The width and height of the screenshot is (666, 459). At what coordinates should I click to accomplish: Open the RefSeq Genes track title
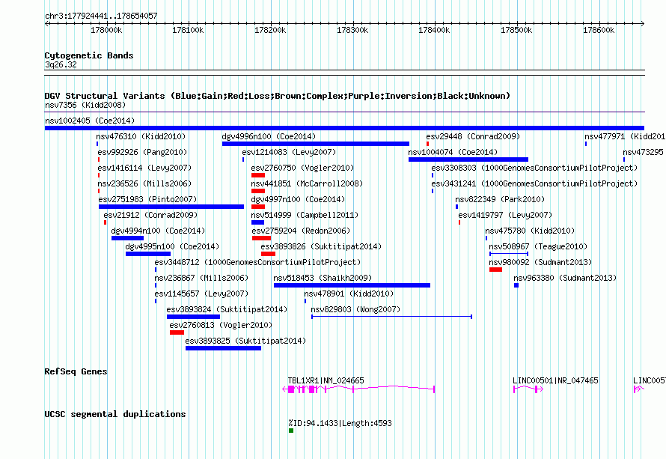pos(76,371)
